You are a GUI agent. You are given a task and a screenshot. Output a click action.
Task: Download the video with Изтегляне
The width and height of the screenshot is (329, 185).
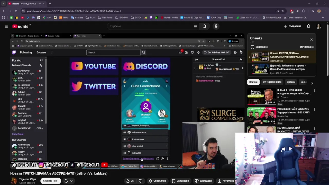(226, 181)
